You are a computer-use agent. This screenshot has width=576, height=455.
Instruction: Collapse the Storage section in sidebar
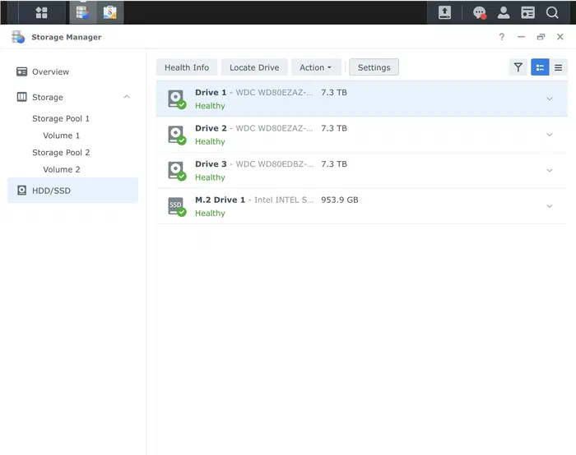pos(127,97)
